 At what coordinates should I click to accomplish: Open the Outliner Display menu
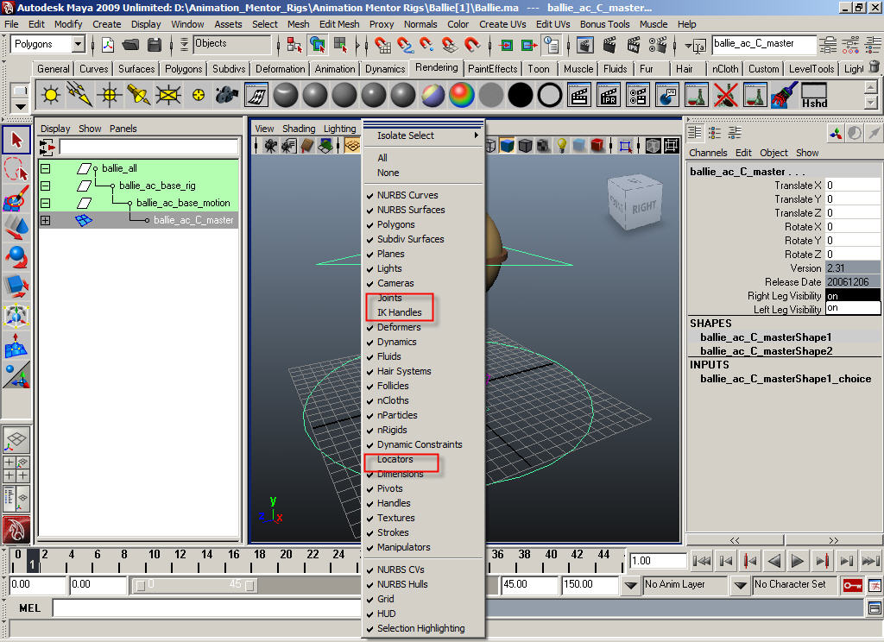tap(55, 129)
